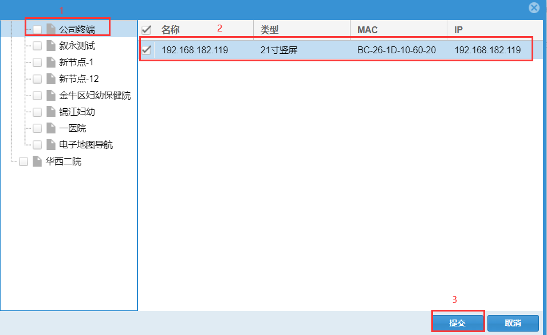Select the 华西二院 tree node
Viewport: 547px width, 335px height.
(x=63, y=161)
